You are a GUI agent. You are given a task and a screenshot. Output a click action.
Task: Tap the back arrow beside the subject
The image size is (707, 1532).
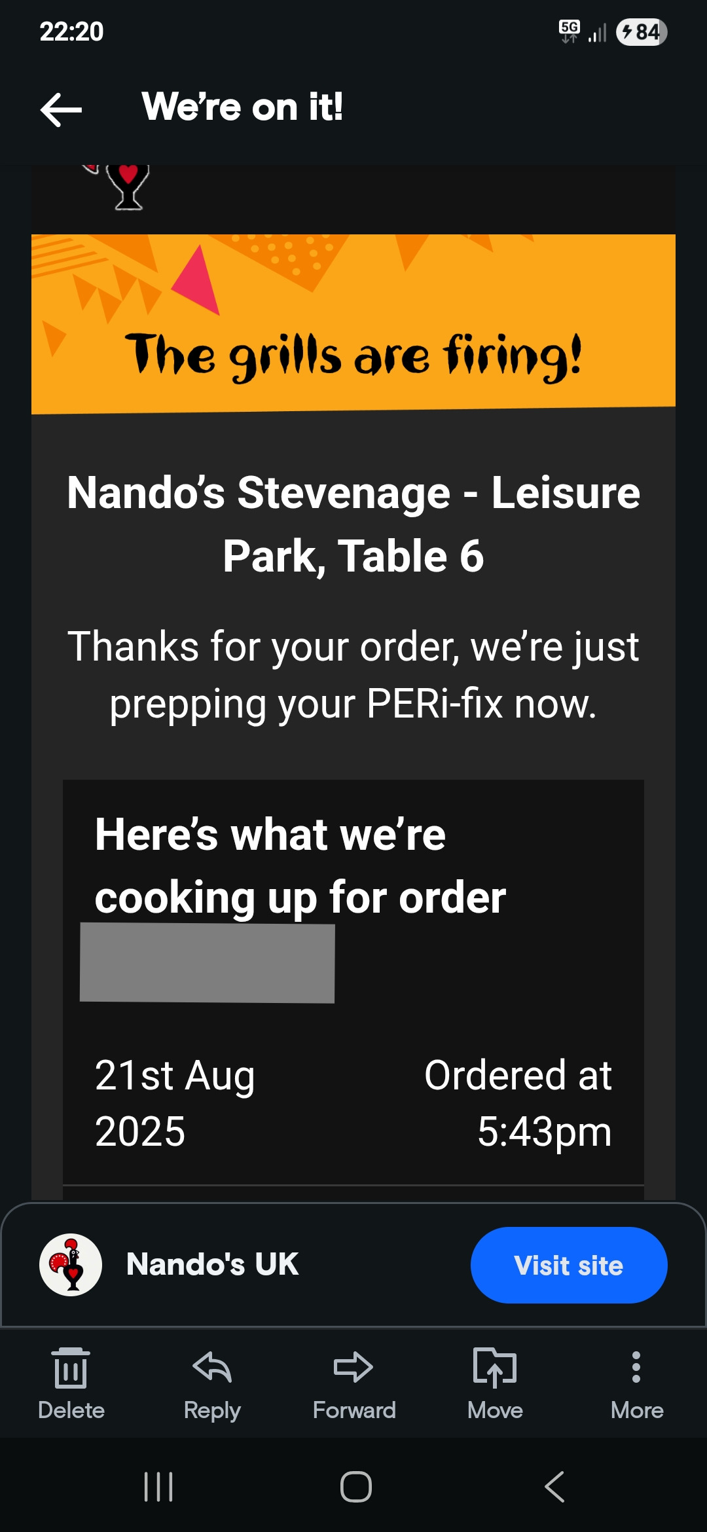point(61,109)
